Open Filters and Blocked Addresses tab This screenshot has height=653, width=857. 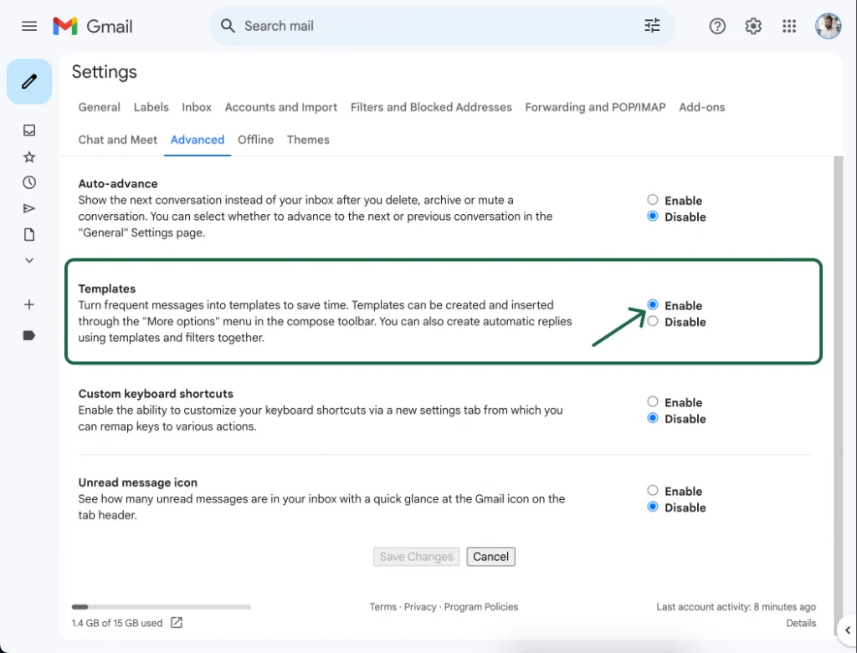coord(431,107)
